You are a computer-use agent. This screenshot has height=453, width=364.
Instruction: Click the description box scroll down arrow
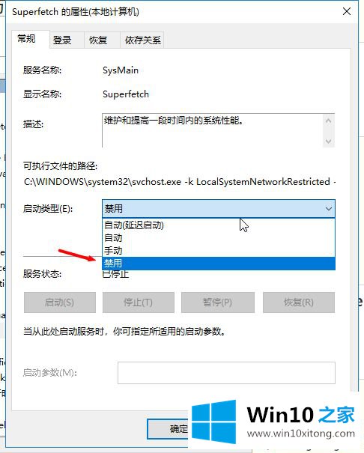coord(329,141)
